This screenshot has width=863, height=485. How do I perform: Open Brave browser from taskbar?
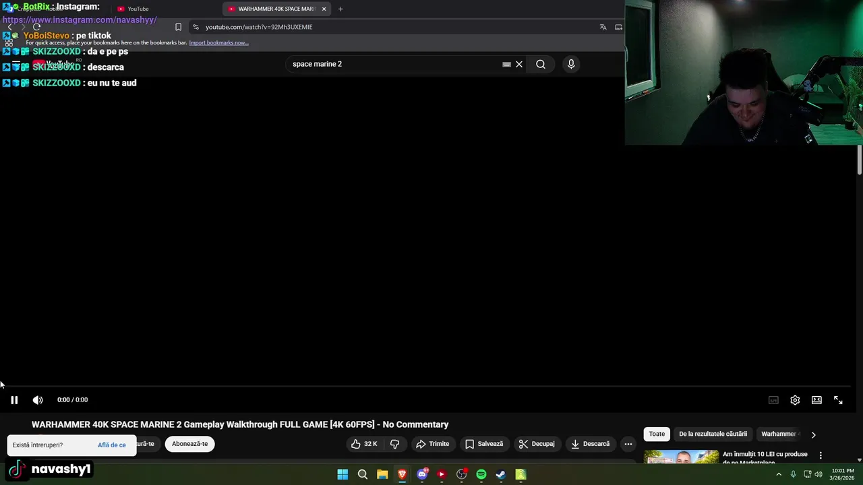402,474
